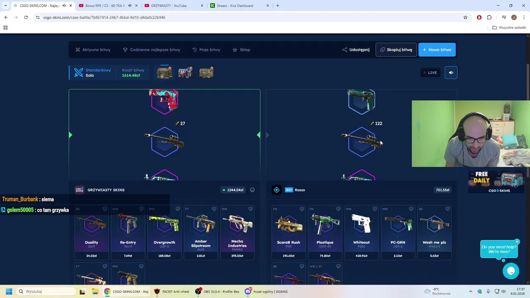Open browser extensions puzzle icon

click(x=489, y=17)
